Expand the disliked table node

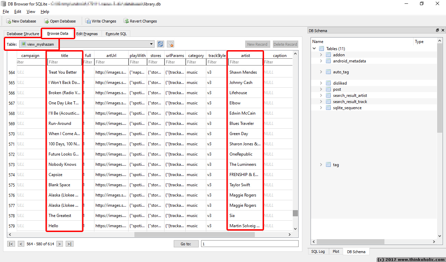pyautogui.click(x=321, y=83)
